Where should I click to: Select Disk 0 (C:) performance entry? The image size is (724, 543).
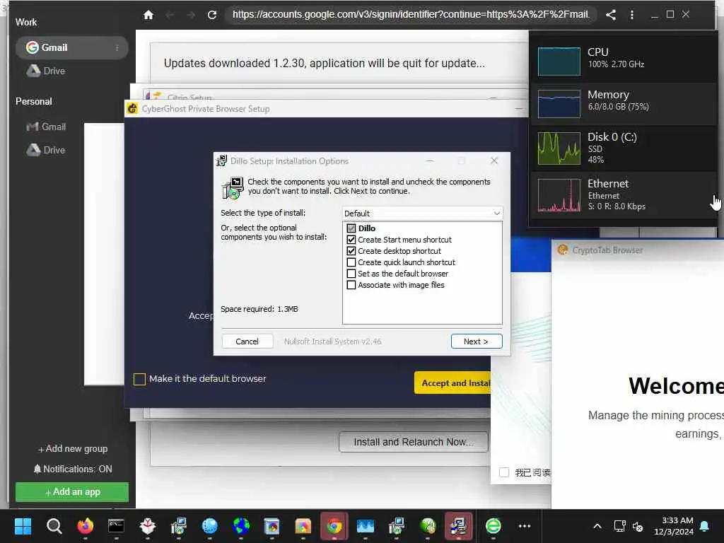[x=624, y=148]
